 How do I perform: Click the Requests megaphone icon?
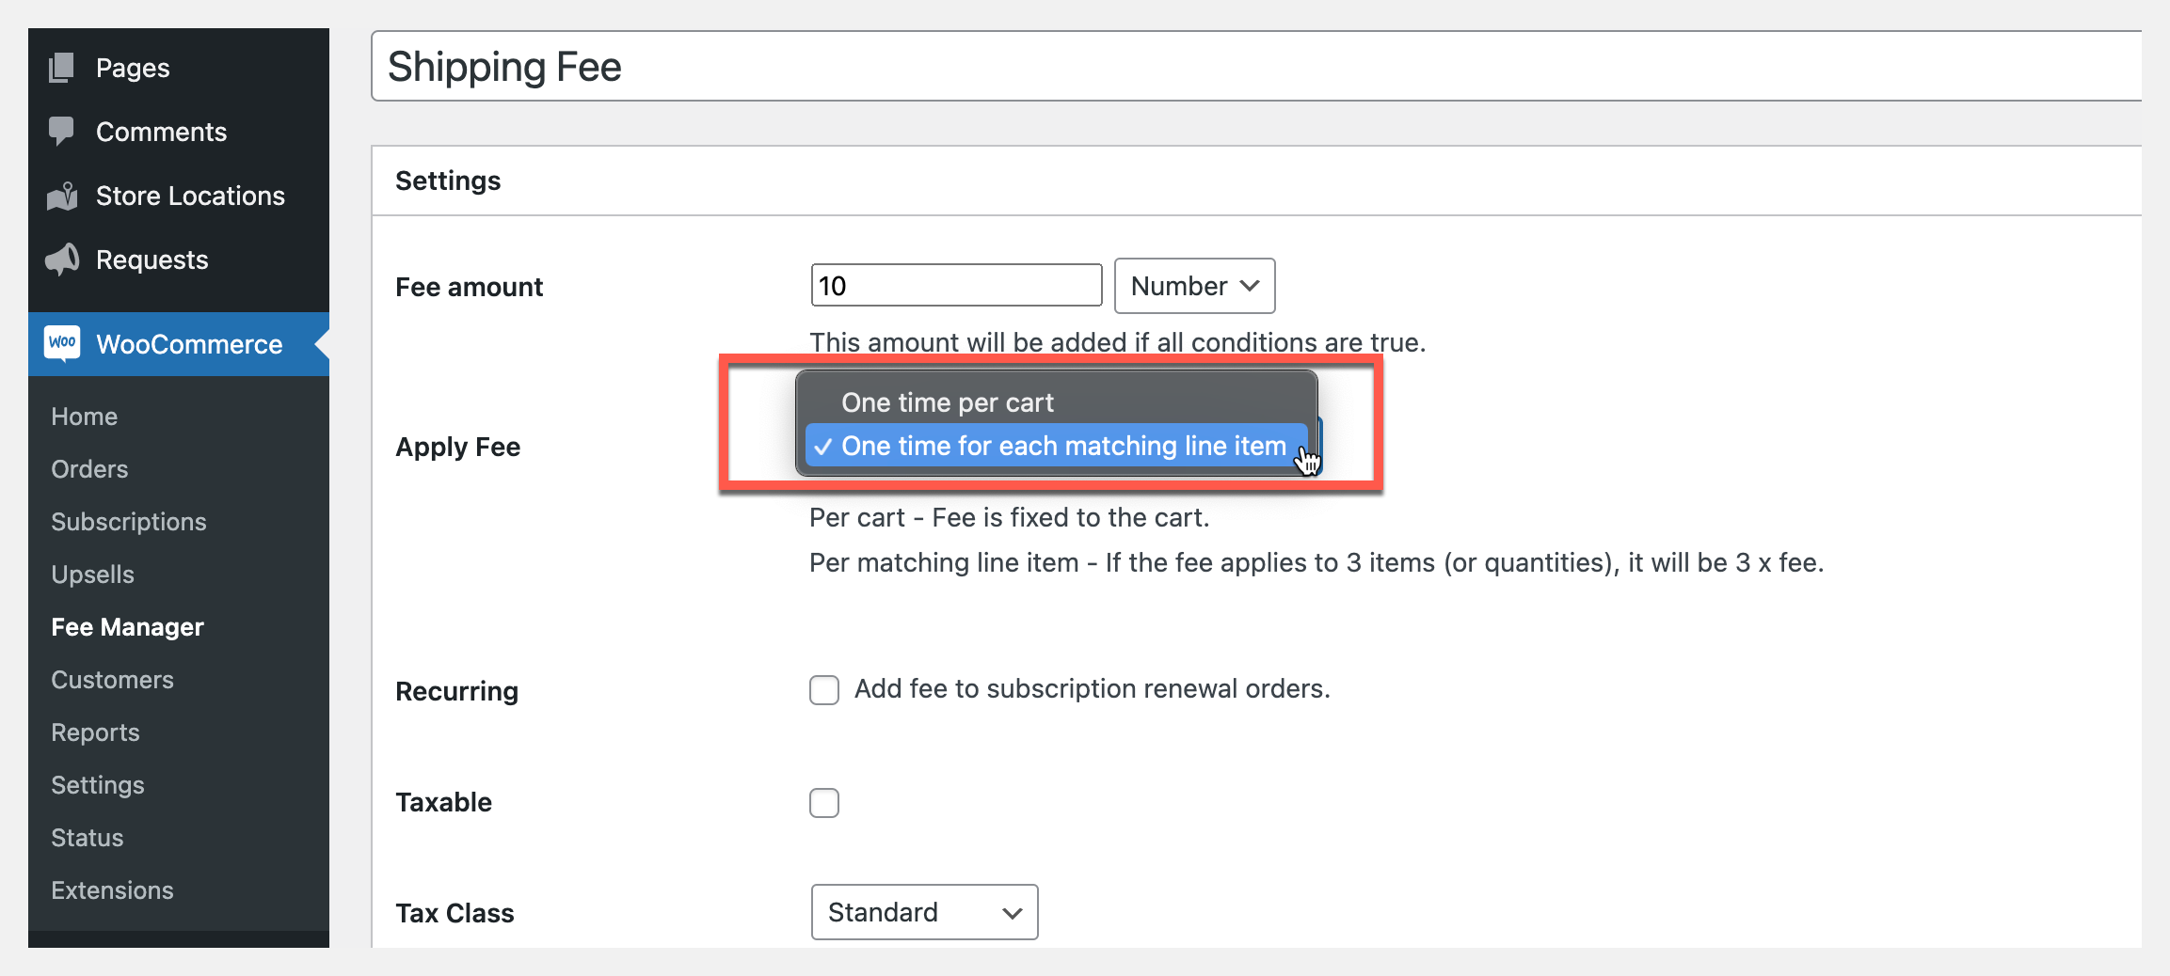pyautogui.click(x=62, y=260)
